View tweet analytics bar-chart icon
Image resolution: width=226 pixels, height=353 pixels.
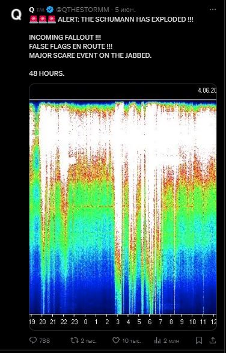pyautogui.click(x=157, y=340)
